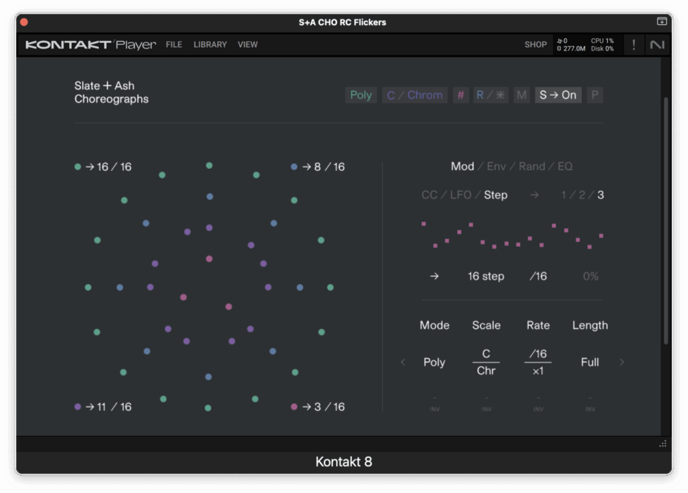688x493 pixels.
Task: Open the C / Chrom scale selector
Action: 415,95
